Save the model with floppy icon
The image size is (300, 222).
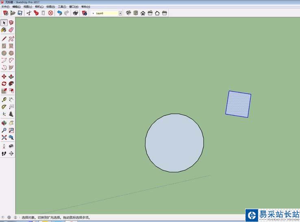tap(20, 13)
